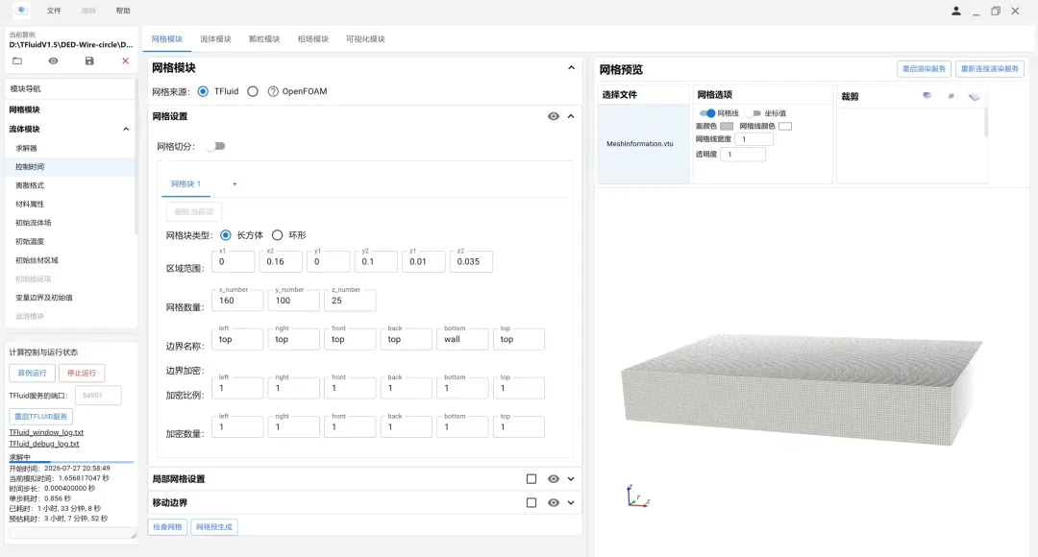Click the rightmost plane icon in 裁剪 panel
The width and height of the screenshot is (1038, 557).
[x=974, y=97]
